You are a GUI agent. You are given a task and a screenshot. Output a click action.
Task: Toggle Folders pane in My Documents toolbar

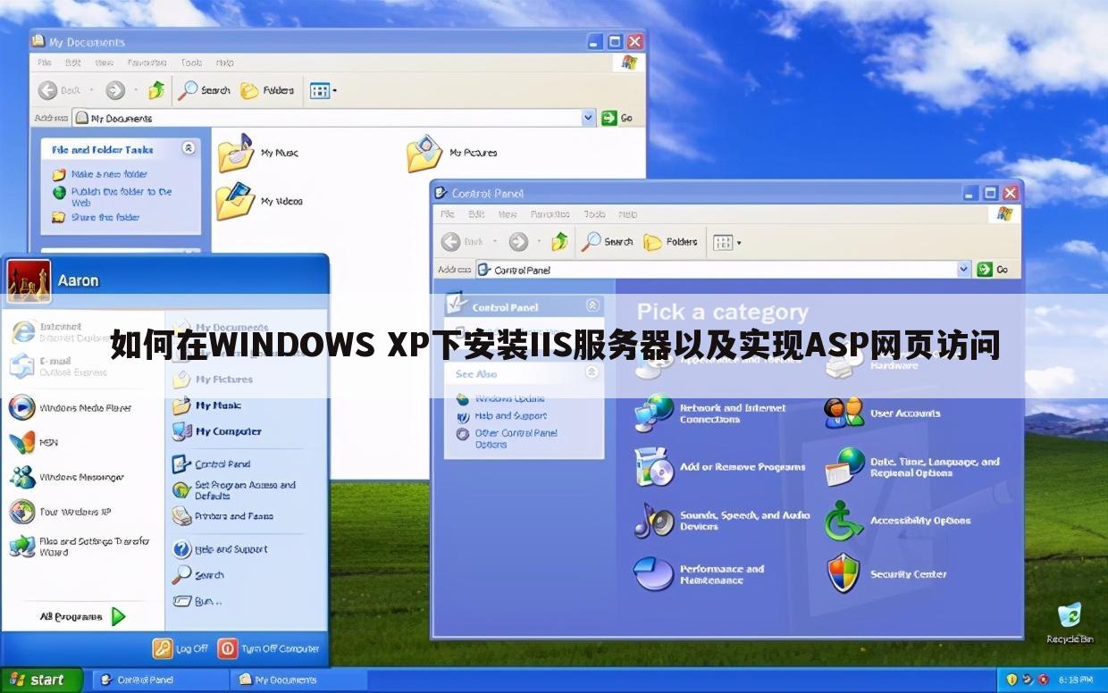pyautogui.click(x=266, y=90)
